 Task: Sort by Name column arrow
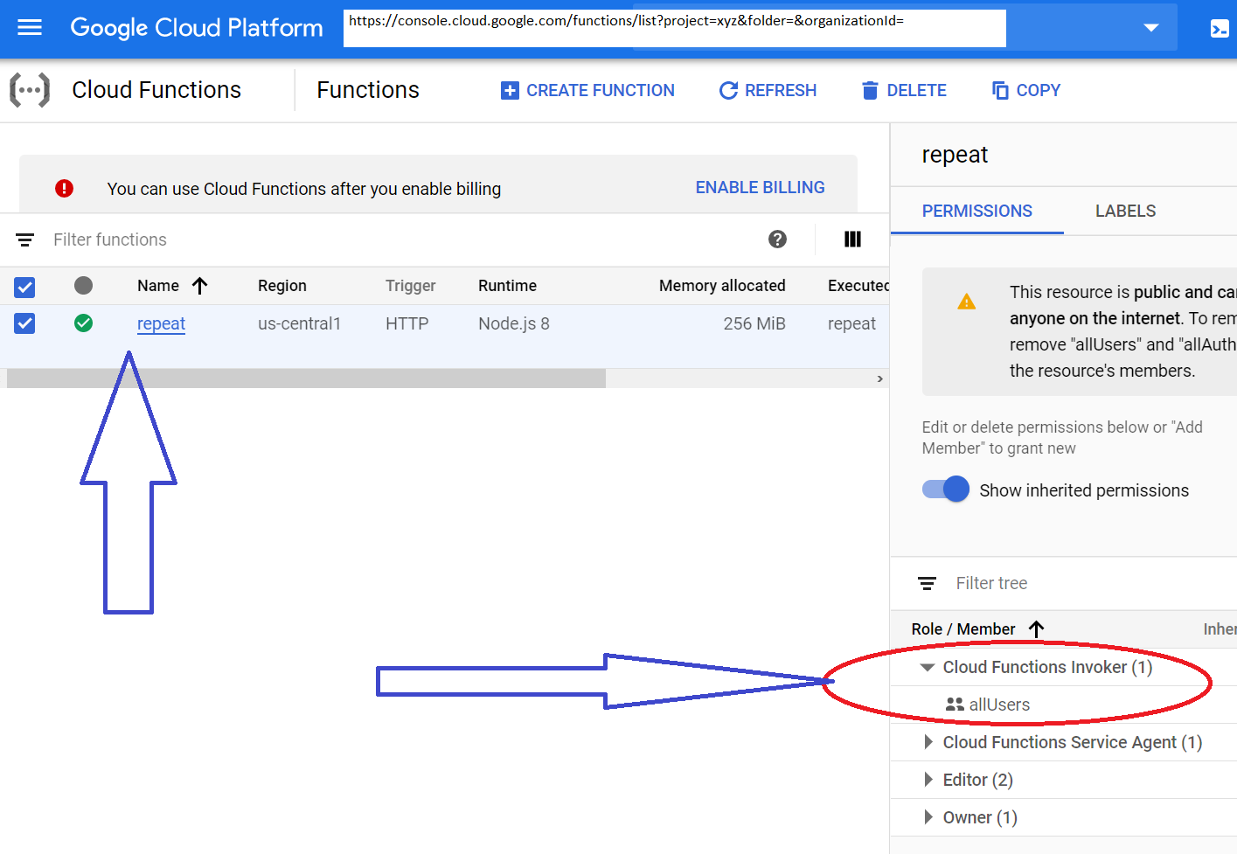pos(199,286)
